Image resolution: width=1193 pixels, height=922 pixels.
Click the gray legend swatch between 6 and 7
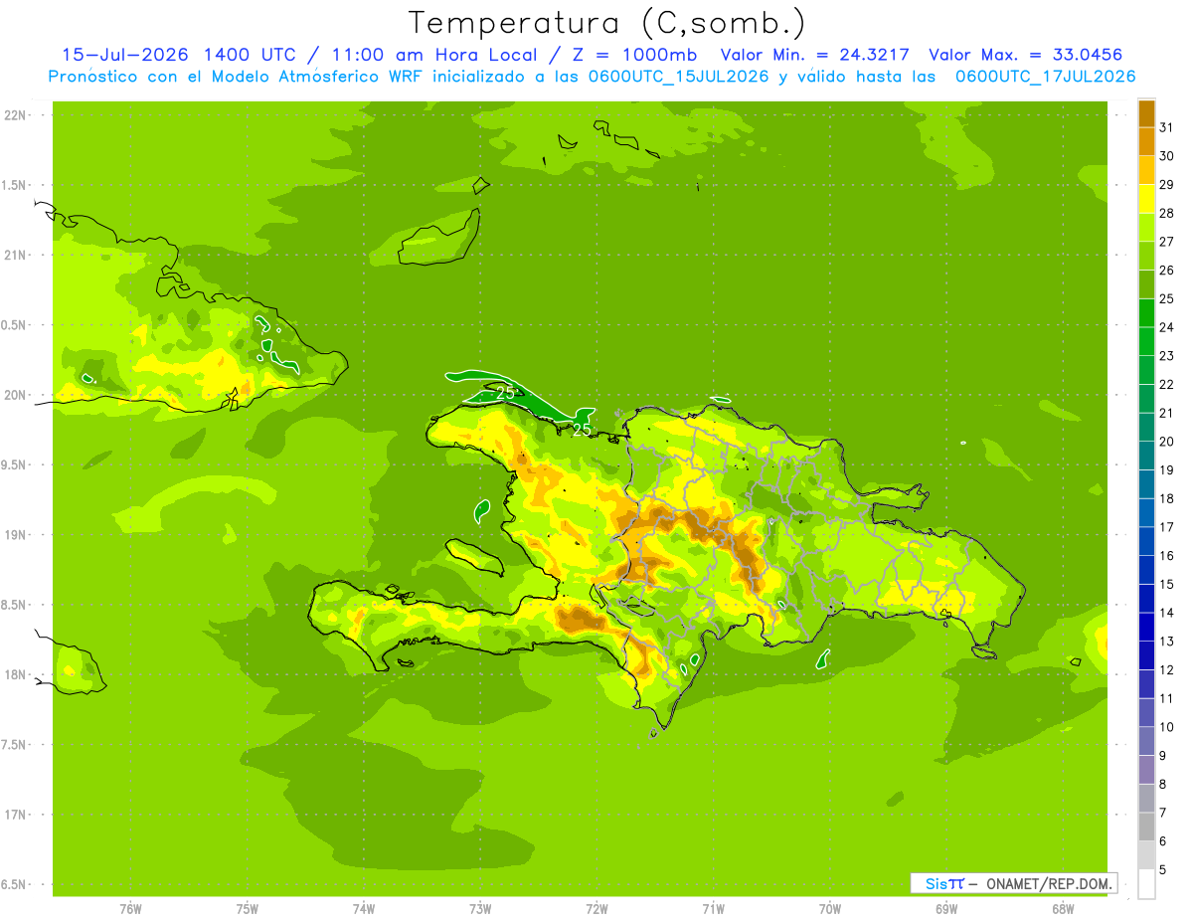click(x=1146, y=827)
